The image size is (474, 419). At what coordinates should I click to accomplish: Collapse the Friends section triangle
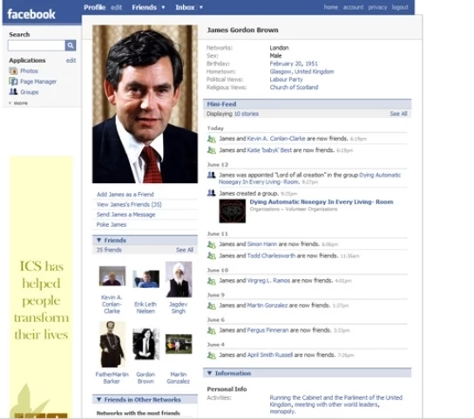click(x=98, y=240)
